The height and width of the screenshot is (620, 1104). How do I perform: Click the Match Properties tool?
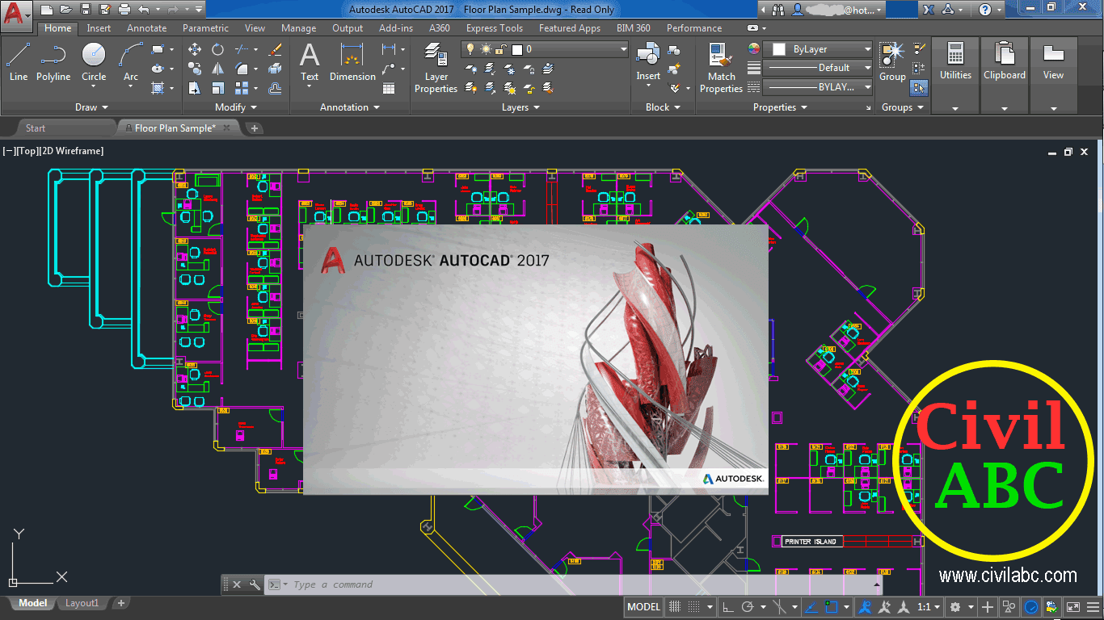721,68
